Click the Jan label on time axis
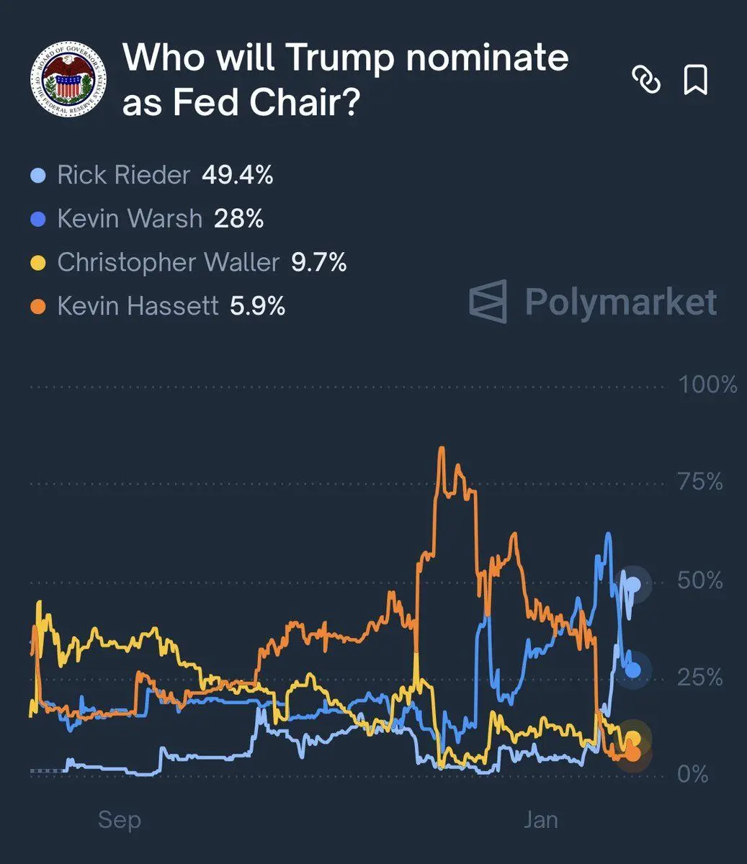Screen dimensions: 747x864 (540, 819)
